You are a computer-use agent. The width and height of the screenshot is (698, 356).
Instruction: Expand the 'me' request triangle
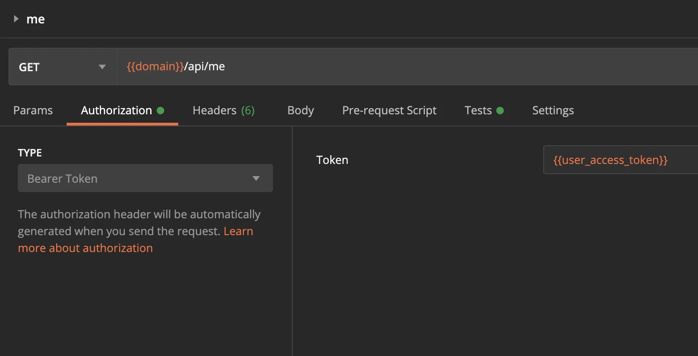16,19
